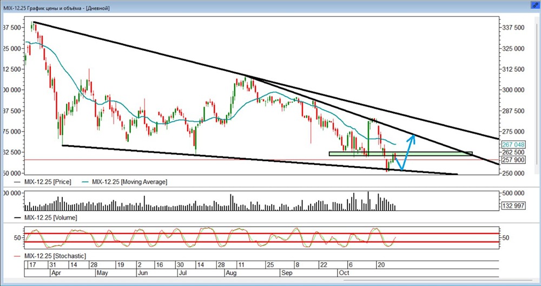The image size is (541, 286).
Task: Click the 500 000 label on the right volume axis
Action: tap(514, 193)
